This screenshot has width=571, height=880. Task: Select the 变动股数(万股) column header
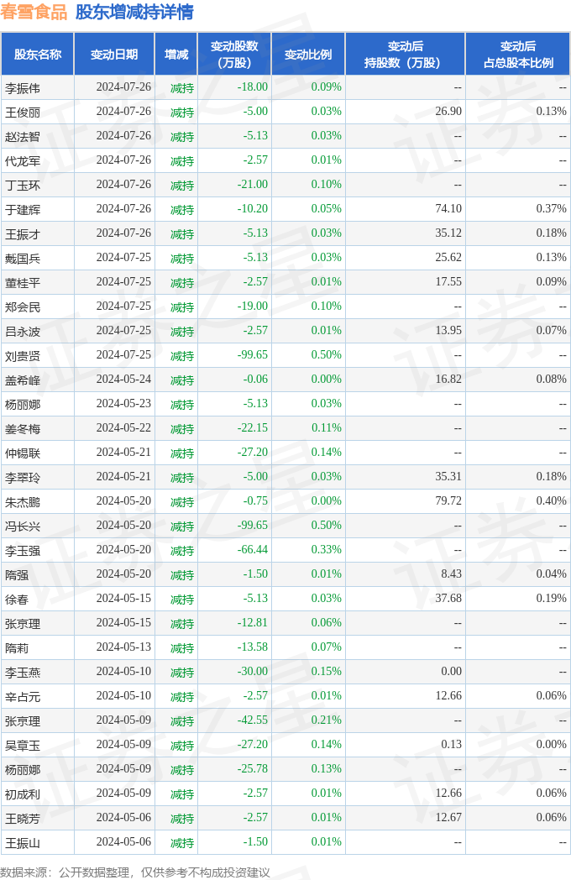(234, 55)
